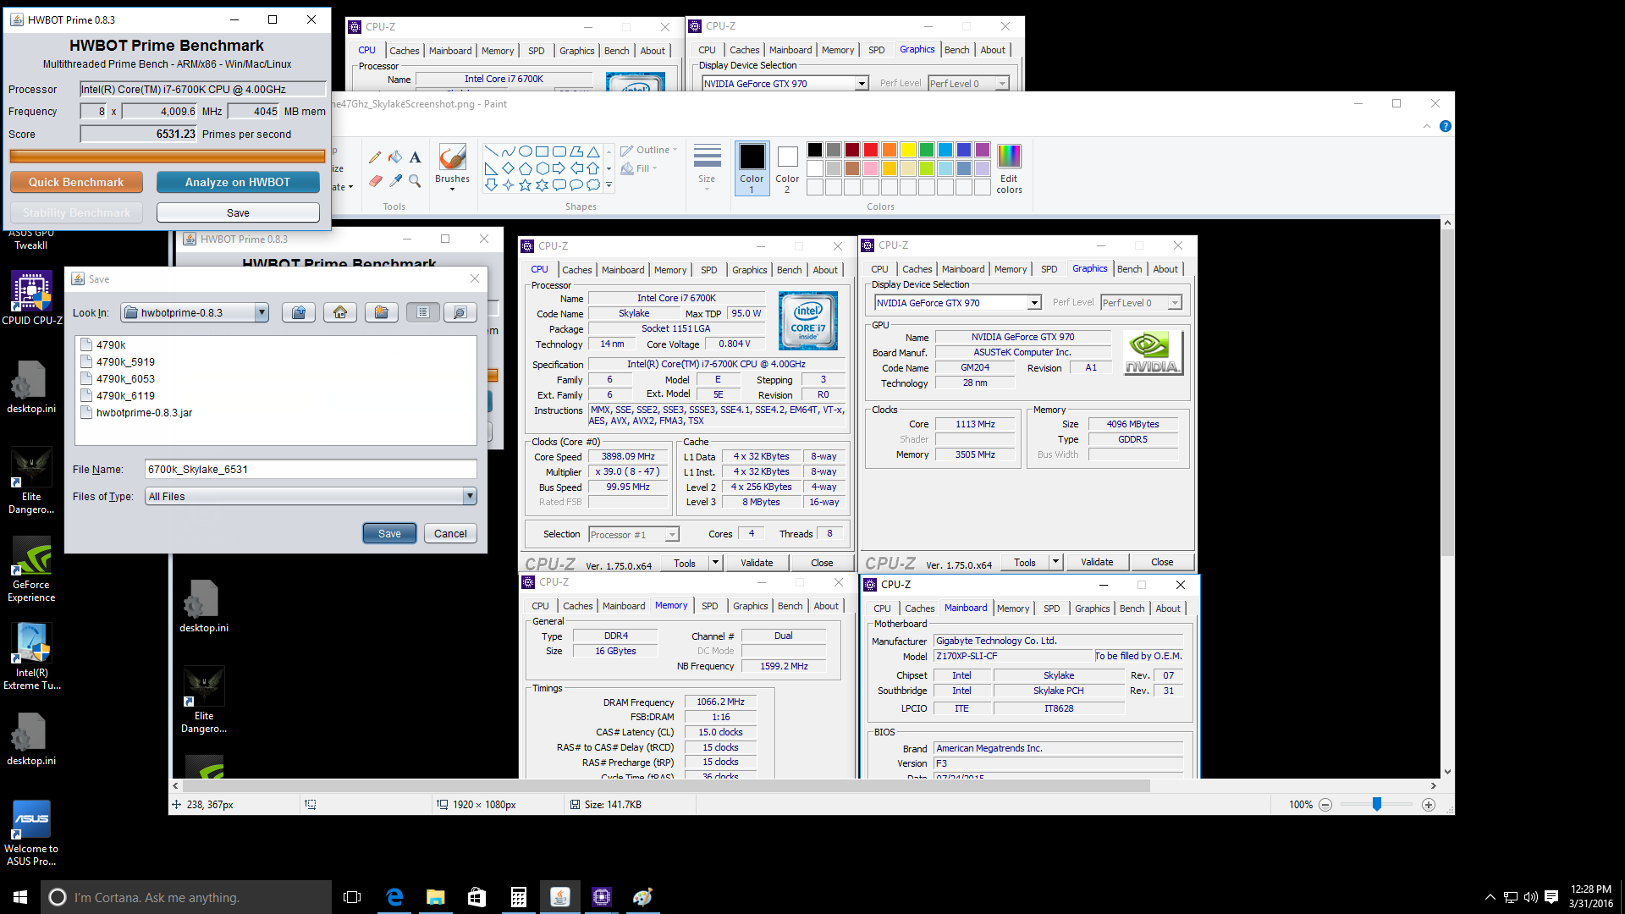Screen dimensions: 1625x914
Task: Open GeForce Experience desktop shortcut
Action: click(31, 569)
